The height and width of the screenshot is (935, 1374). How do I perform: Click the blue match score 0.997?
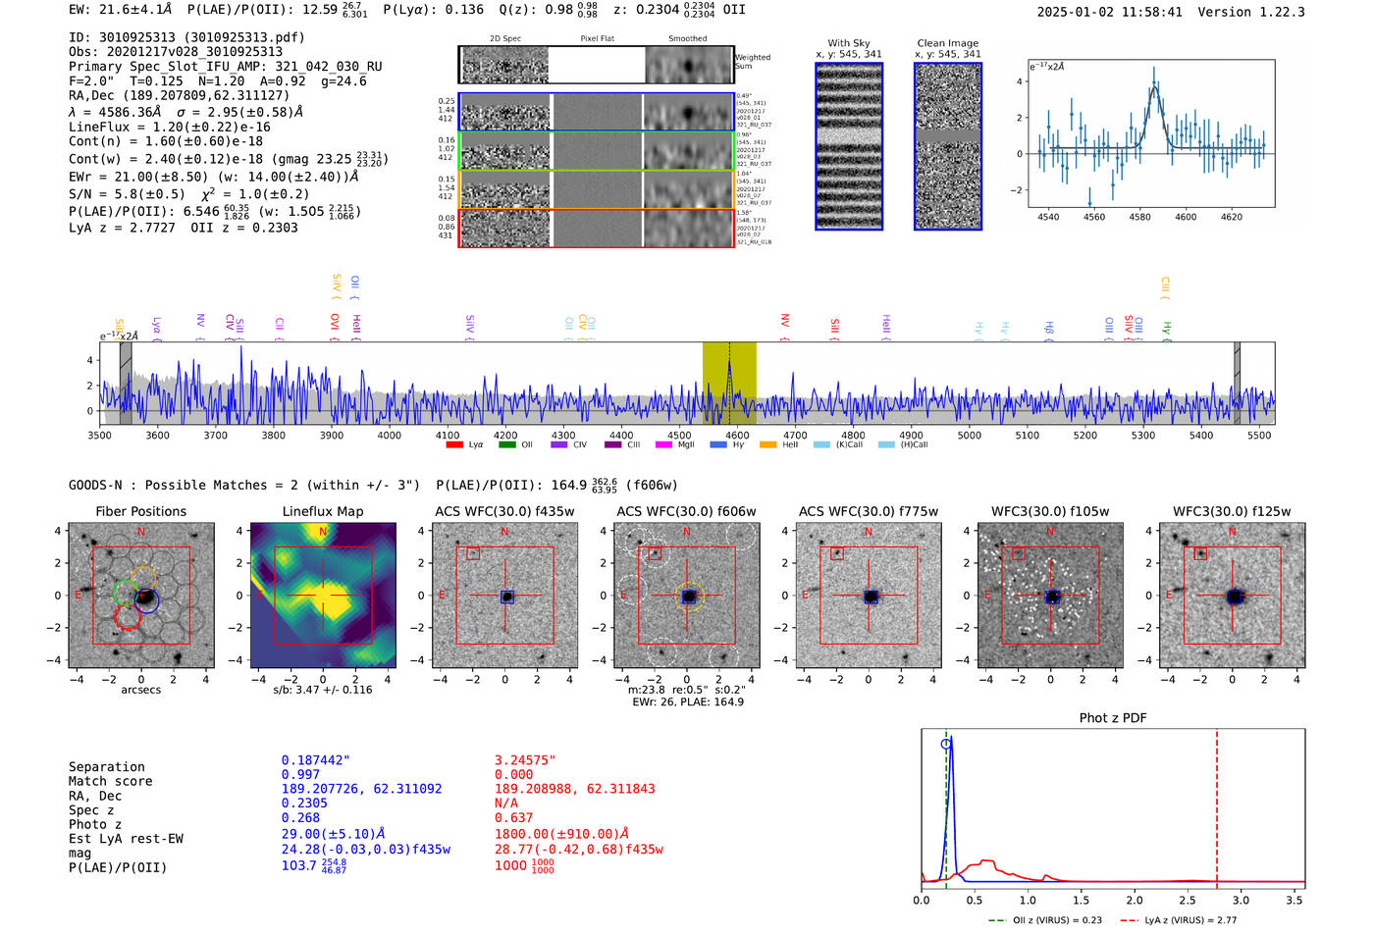click(x=299, y=774)
